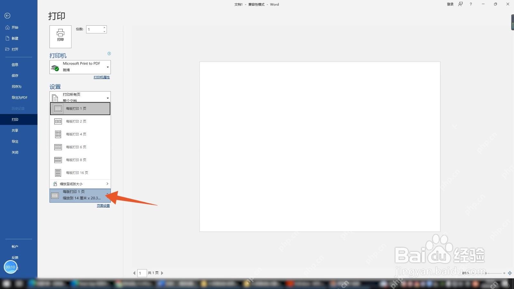This screenshot has height=289, width=514.
Task: Open the 打印机属性 link
Action: tap(102, 77)
